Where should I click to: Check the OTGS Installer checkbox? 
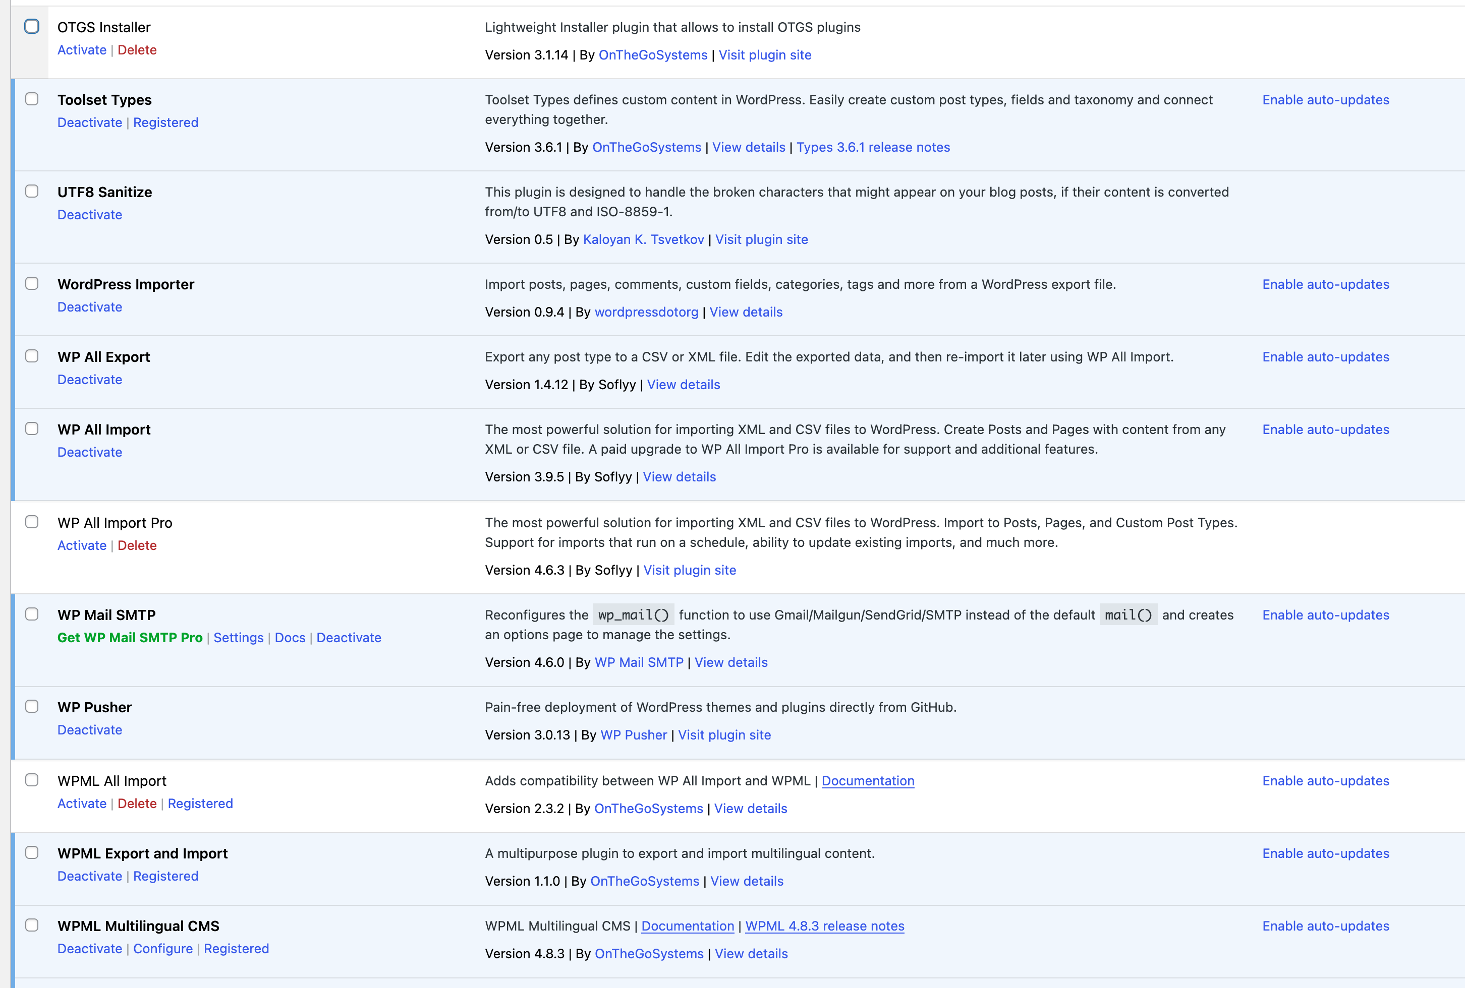coord(31,26)
